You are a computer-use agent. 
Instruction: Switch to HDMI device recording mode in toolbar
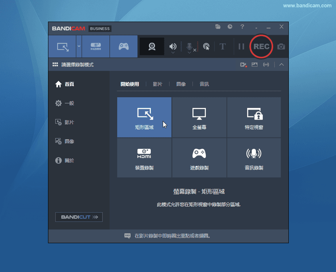96,46
